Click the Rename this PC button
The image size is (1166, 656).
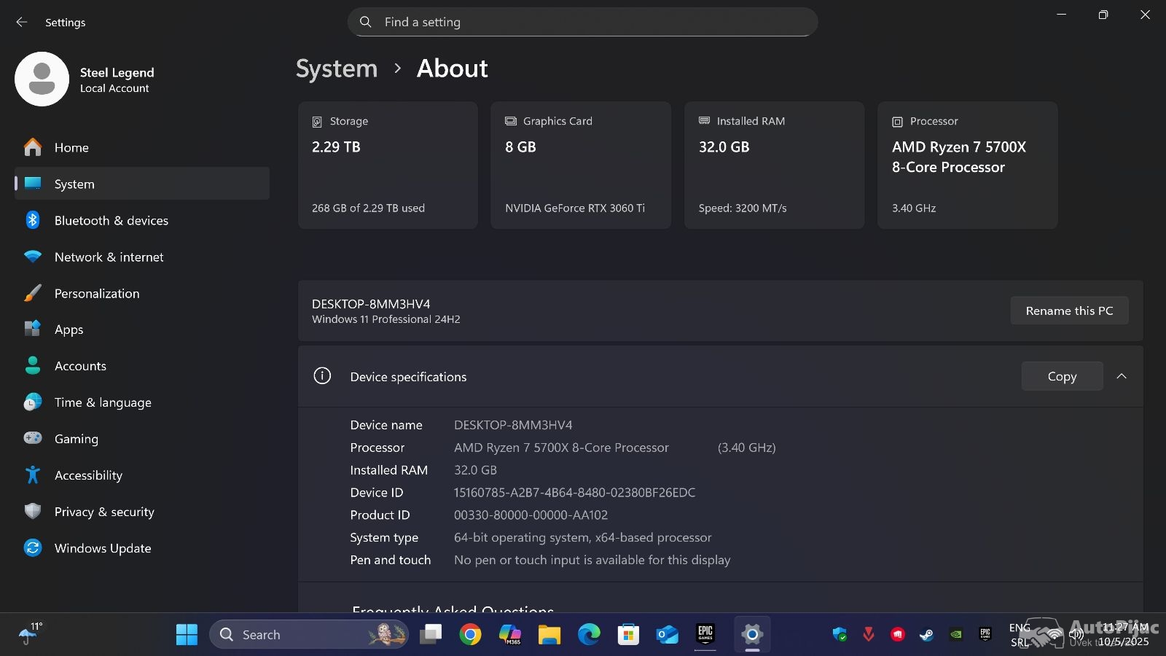tap(1068, 311)
